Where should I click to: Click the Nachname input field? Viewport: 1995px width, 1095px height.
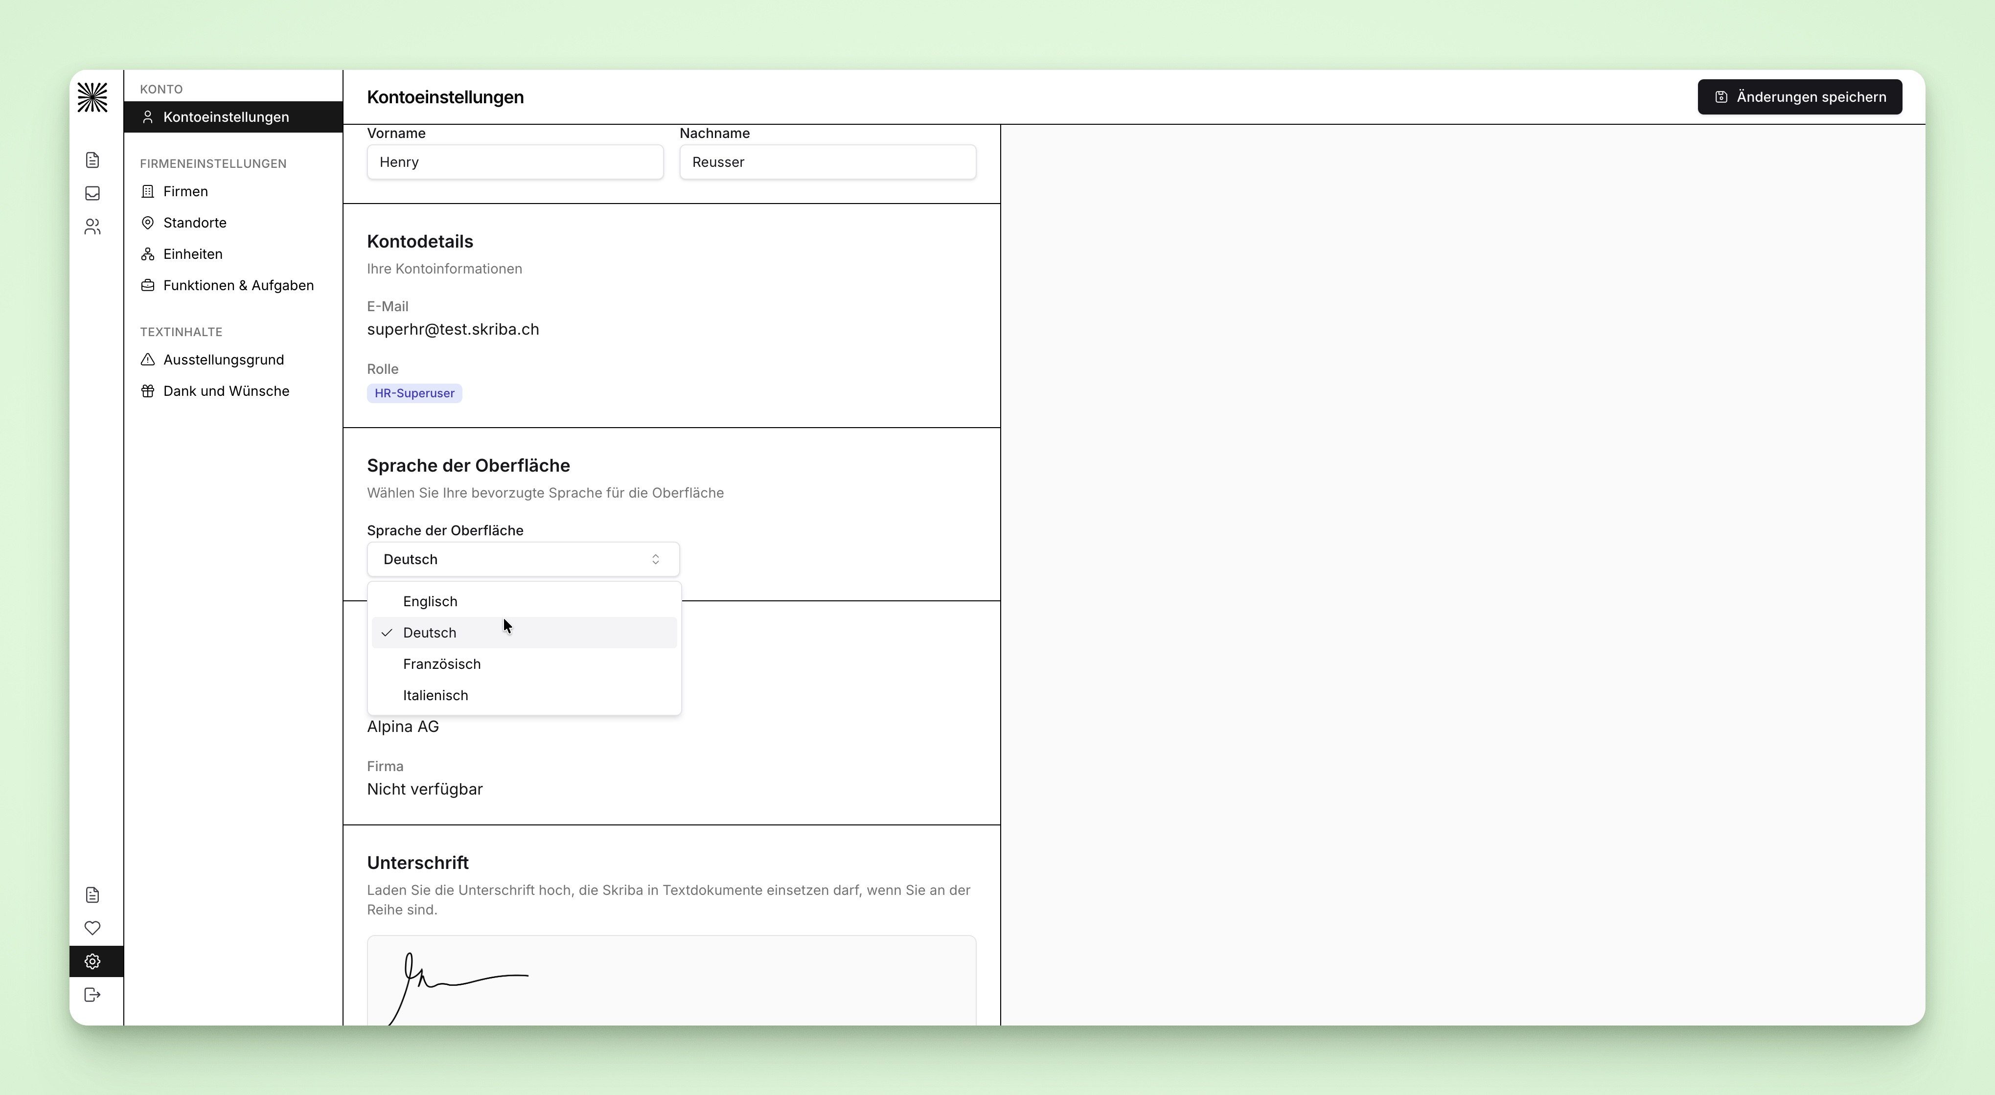coord(827,162)
